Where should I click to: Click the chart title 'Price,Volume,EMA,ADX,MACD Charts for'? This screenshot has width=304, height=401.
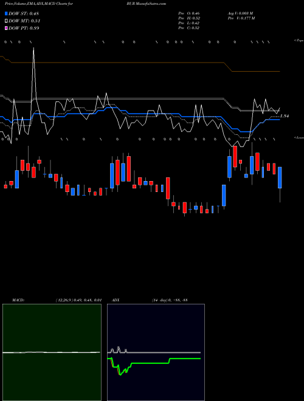tap(39, 4)
